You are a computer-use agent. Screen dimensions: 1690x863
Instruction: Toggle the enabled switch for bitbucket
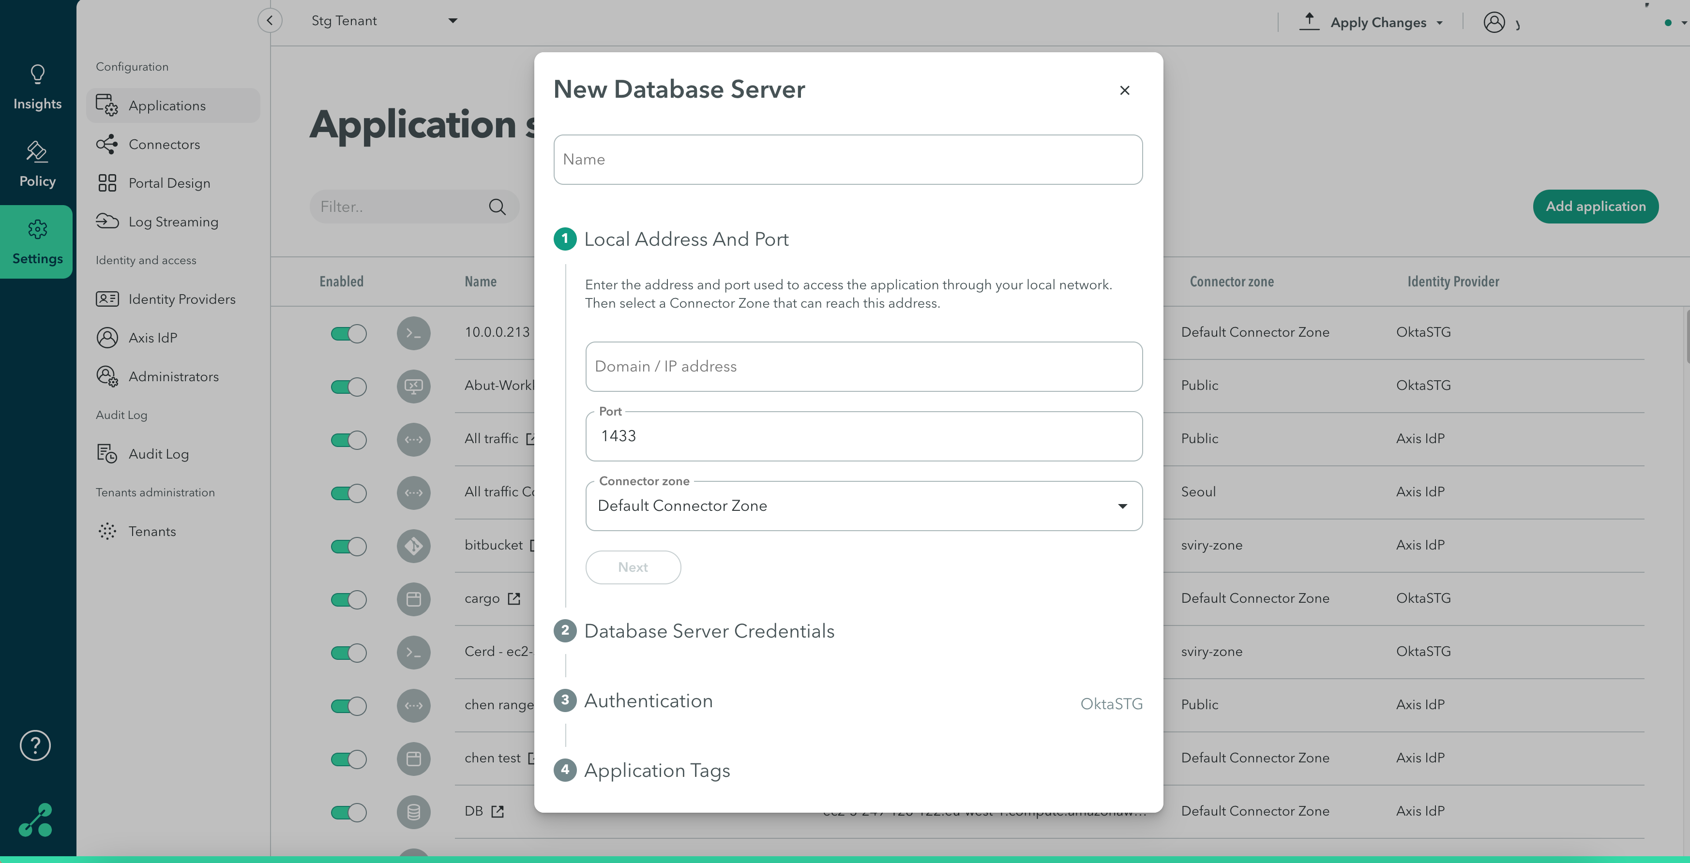point(349,545)
